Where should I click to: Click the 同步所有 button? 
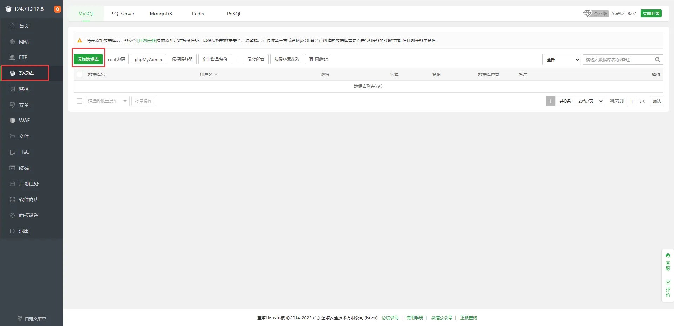tap(256, 60)
